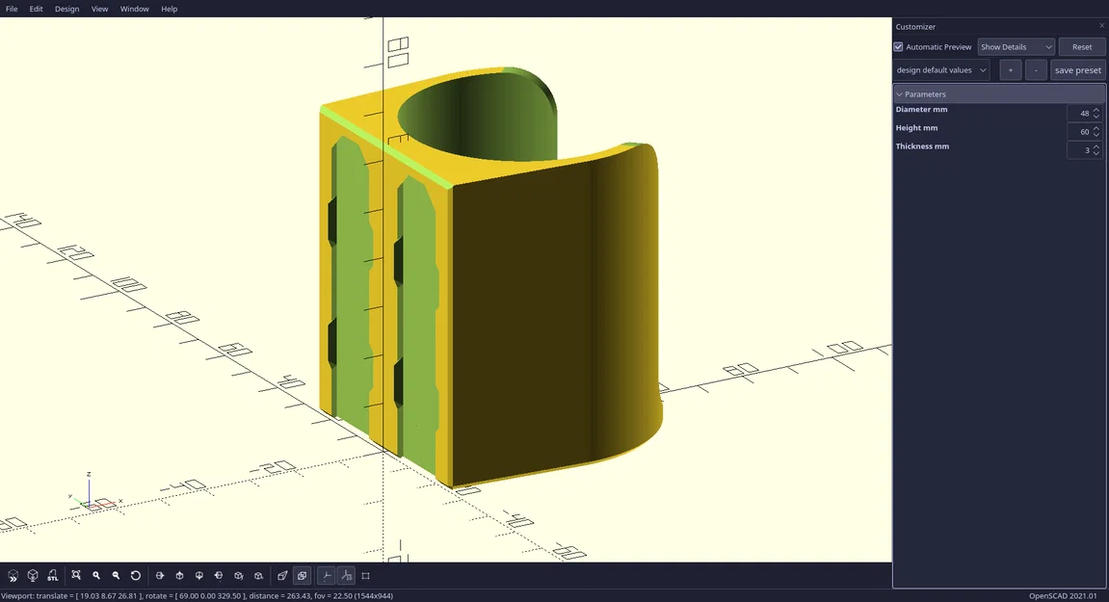Image resolution: width=1109 pixels, height=602 pixels.
Task: Export the model as STL
Action: pyautogui.click(x=52, y=576)
